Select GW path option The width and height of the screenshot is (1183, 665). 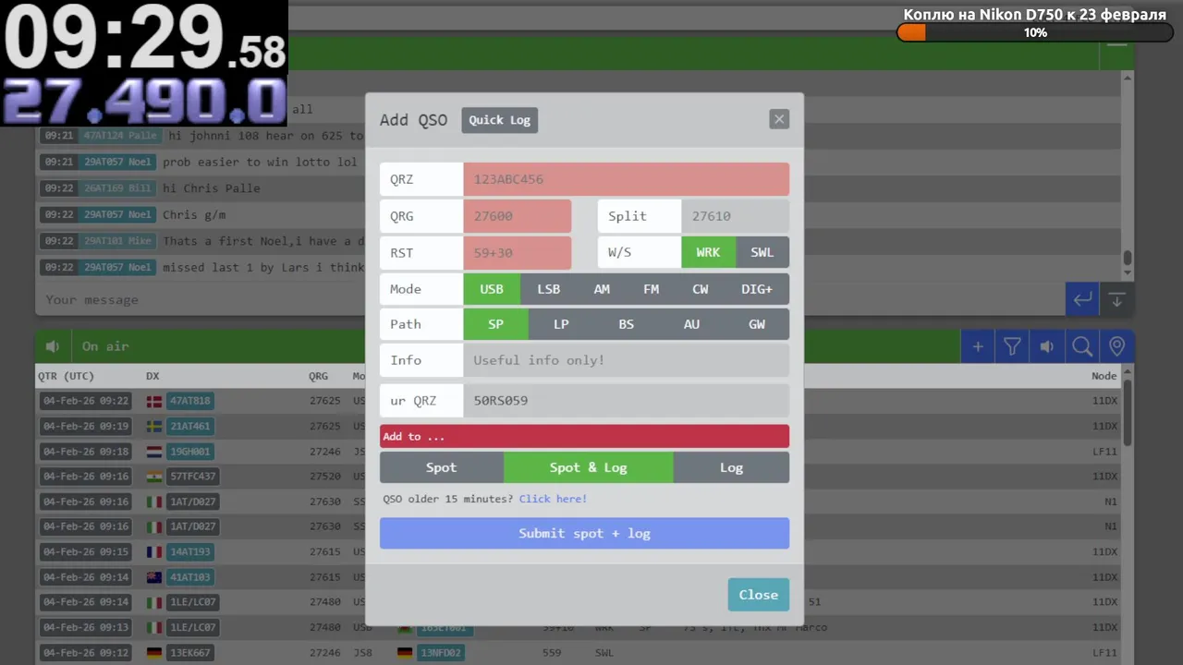coord(757,324)
